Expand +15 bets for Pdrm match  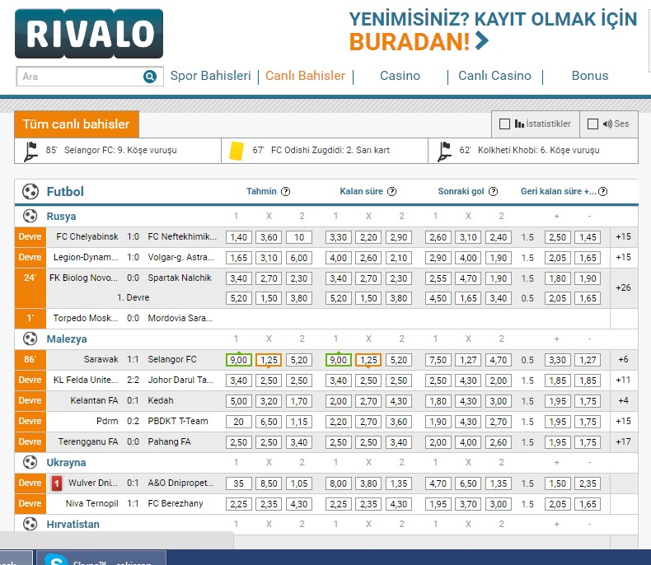(x=623, y=421)
